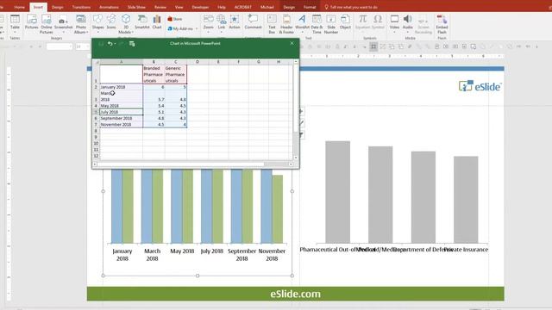
Task: Open the font name combo box
Action: 60,46
